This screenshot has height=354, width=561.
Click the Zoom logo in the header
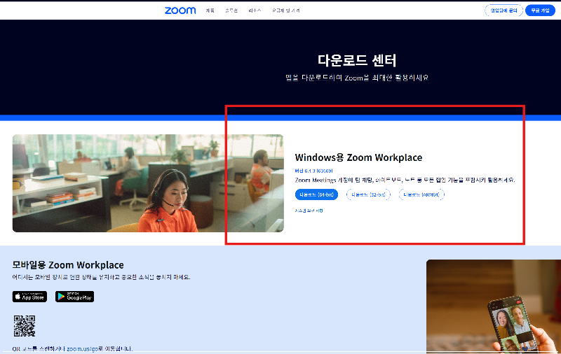180,10
